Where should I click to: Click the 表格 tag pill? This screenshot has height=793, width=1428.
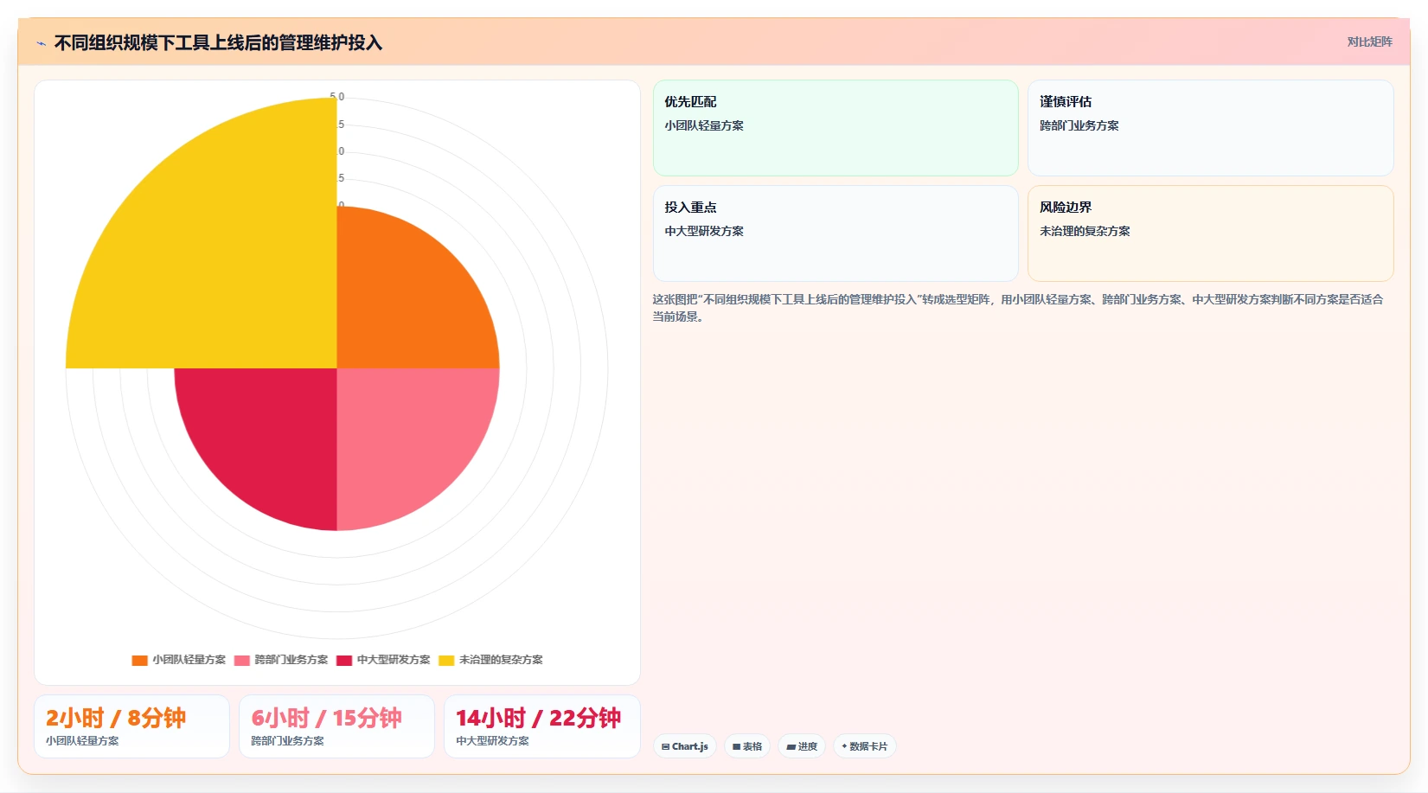click(747, 746)
